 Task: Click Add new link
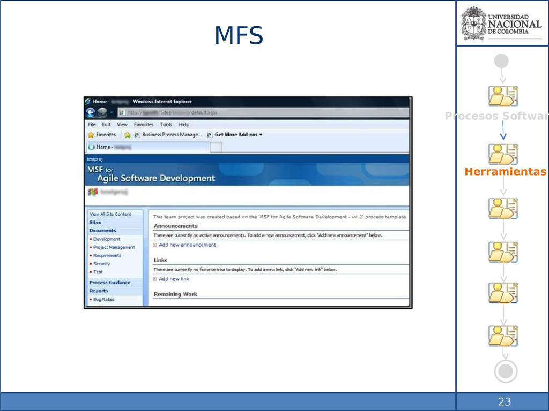point(174,279)
